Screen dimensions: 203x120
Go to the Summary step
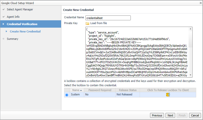(12, 39)
